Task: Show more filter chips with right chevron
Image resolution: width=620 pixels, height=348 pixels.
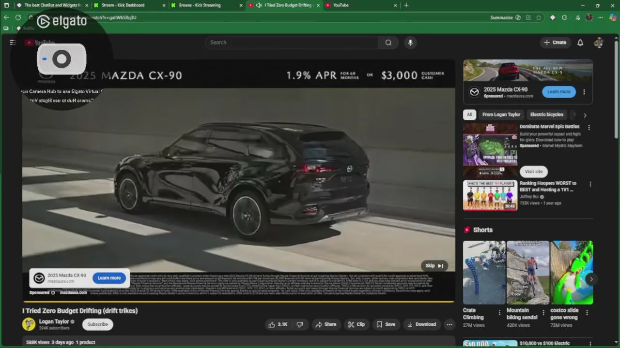Action: click(585, 115)
